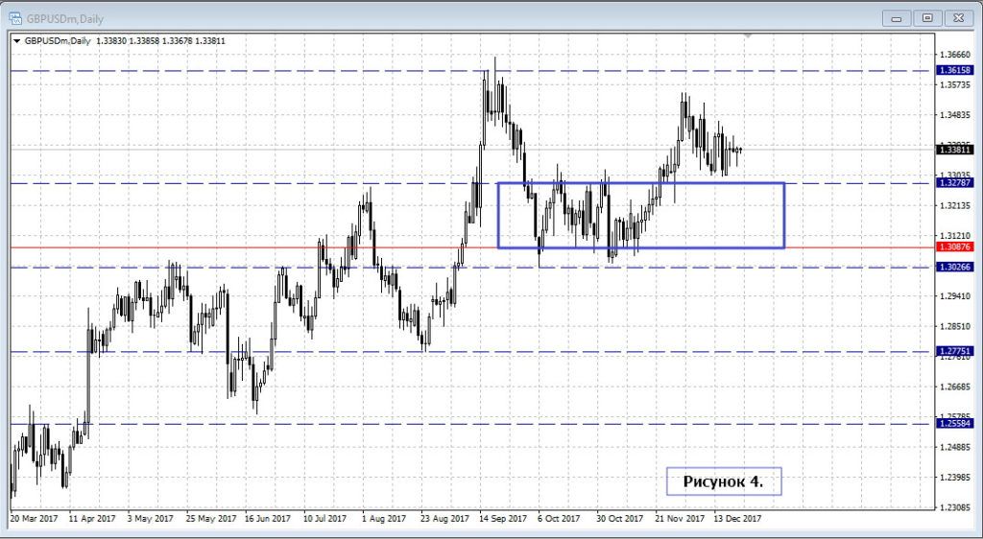The image size is (983, 539).
Task: Click the 1.27751 level label
Action: 958,352
